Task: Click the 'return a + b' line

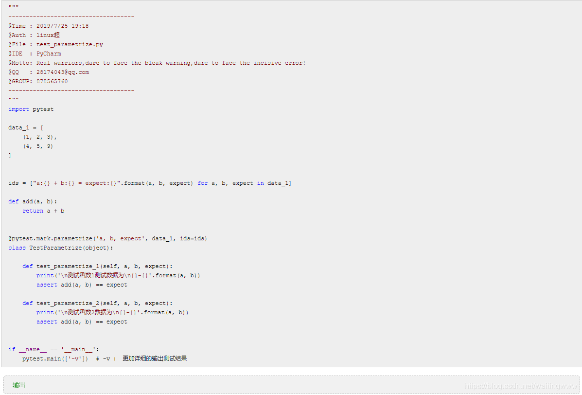Action: pyautogui.click(x=43, y=211)
